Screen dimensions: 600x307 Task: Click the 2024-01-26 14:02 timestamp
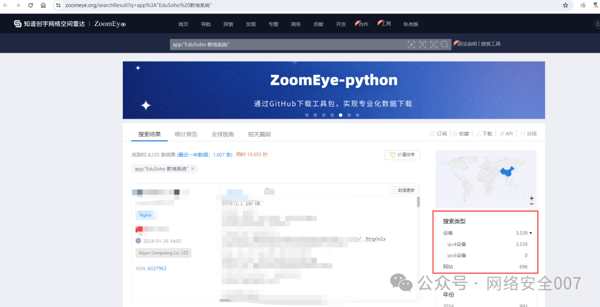click(x=162, y=241)
